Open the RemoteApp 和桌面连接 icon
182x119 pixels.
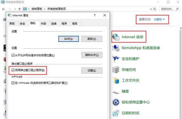pyautogui.click(x=116, y=48)
